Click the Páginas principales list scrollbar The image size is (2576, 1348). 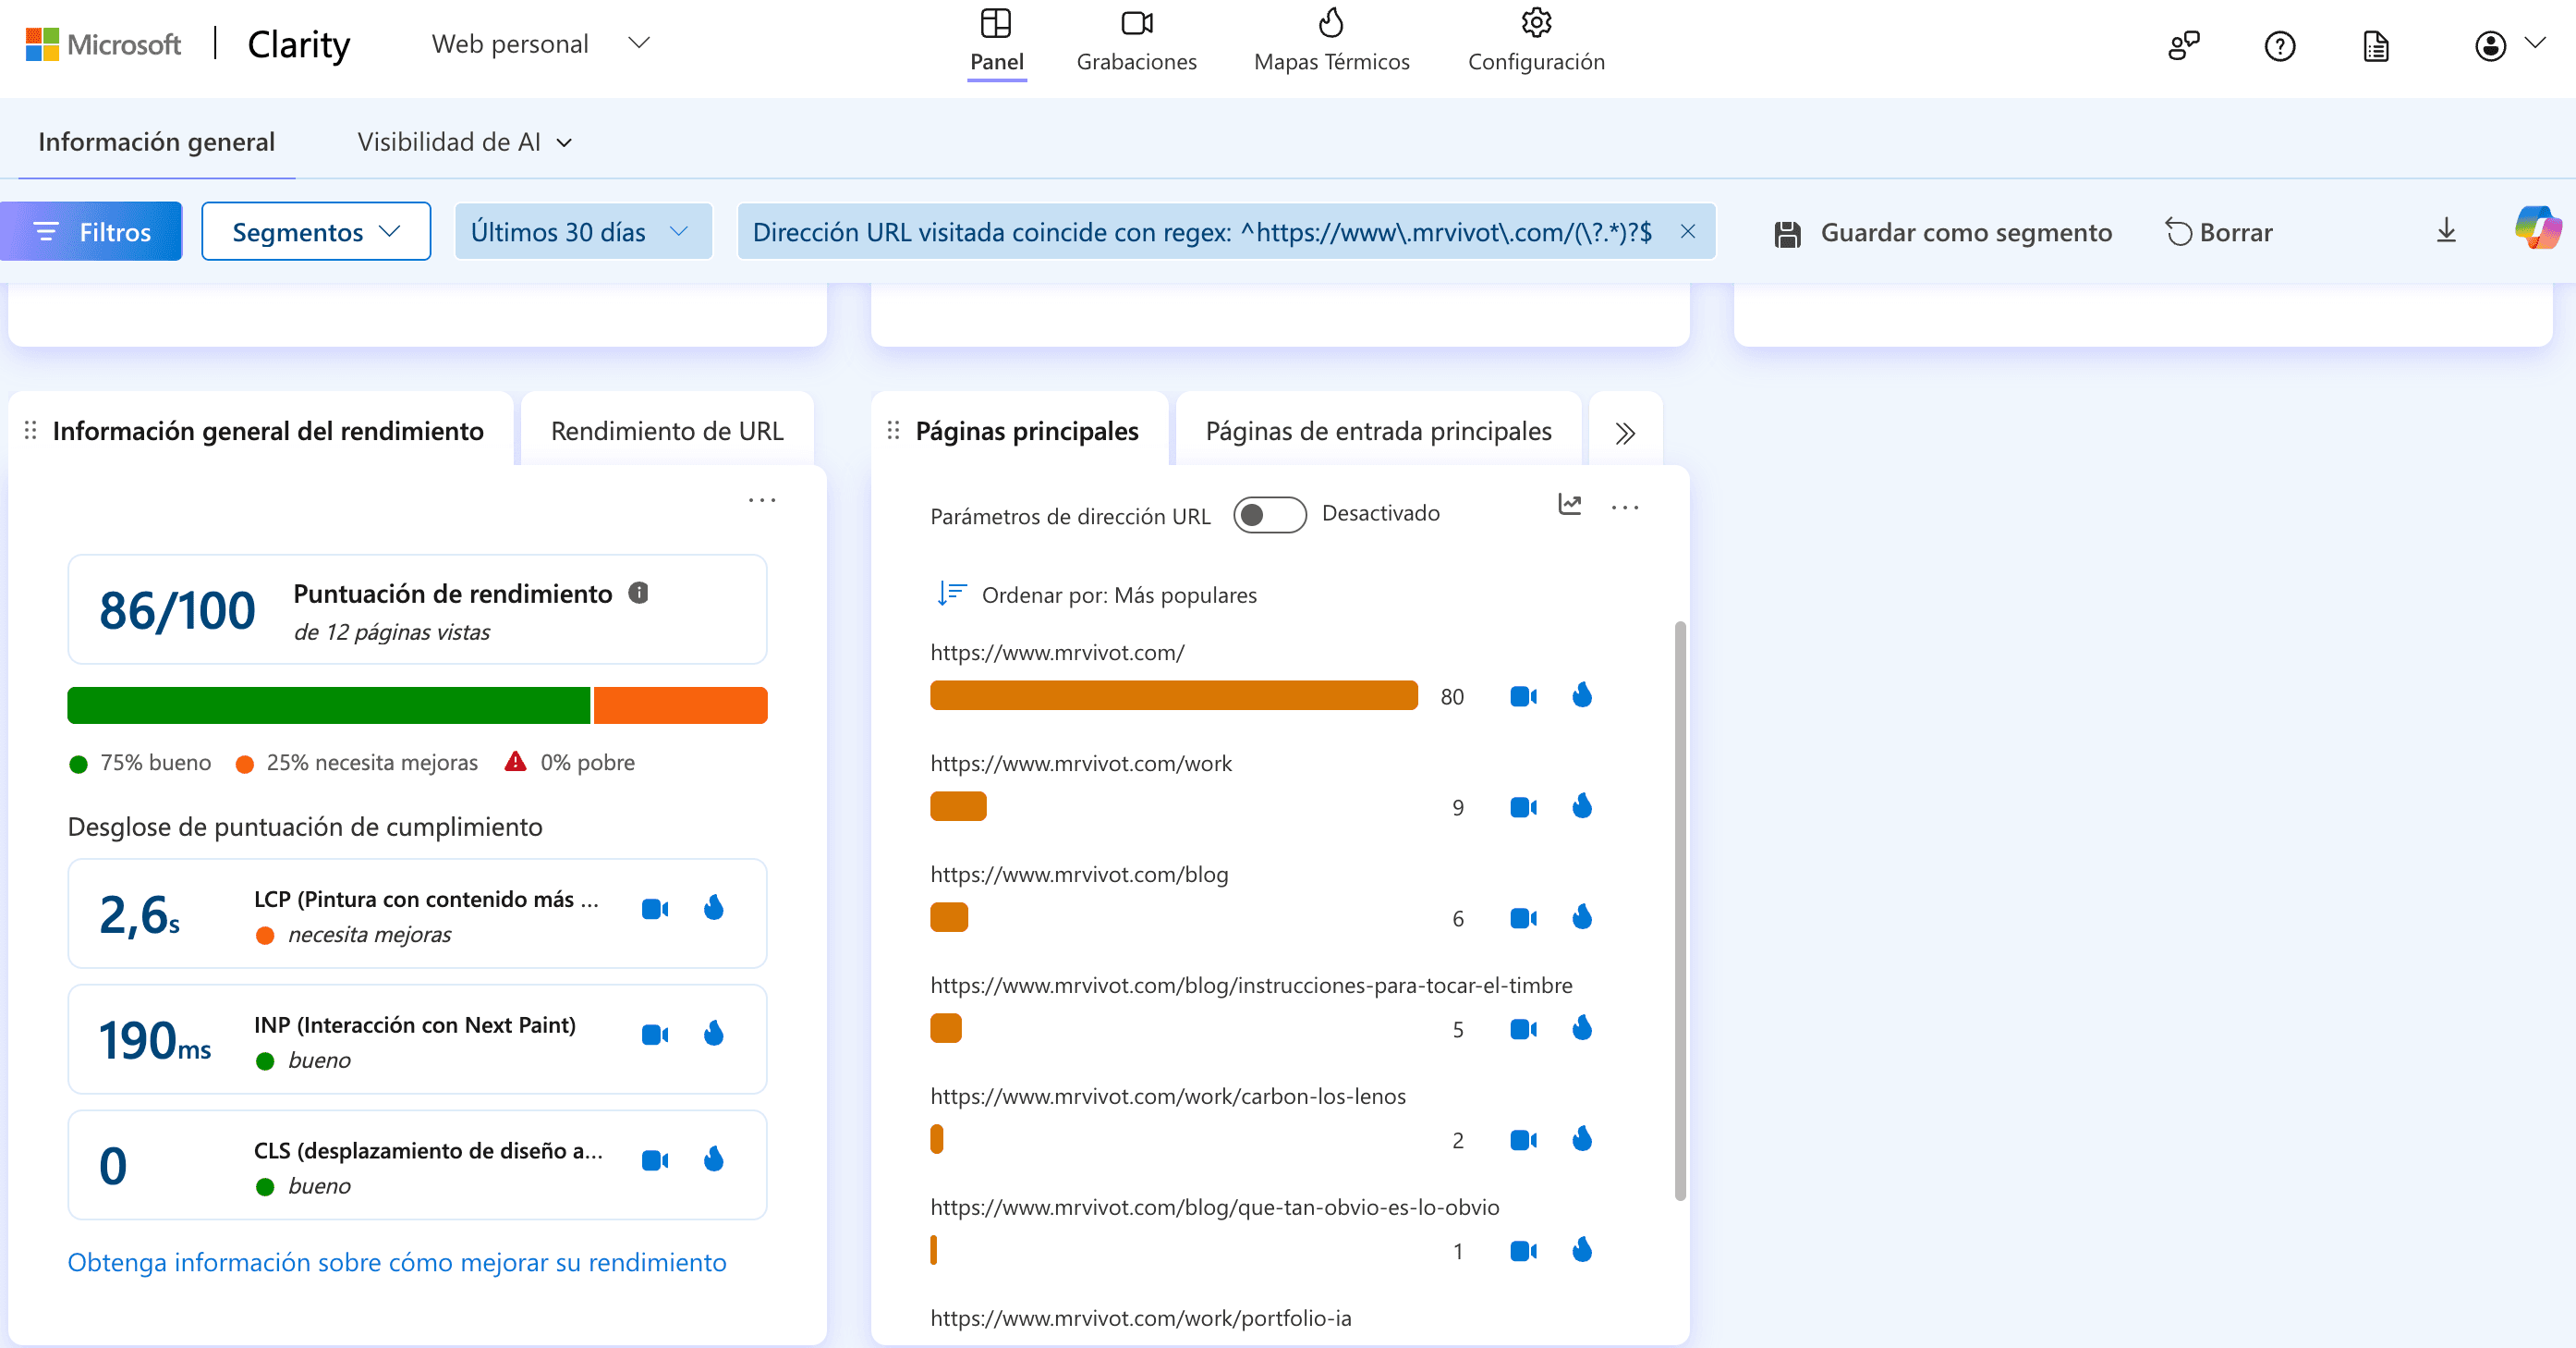point(1680,911)
